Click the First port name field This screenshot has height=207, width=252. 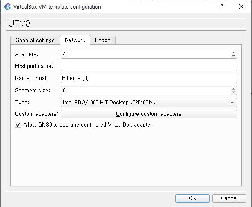coord(148,66)
